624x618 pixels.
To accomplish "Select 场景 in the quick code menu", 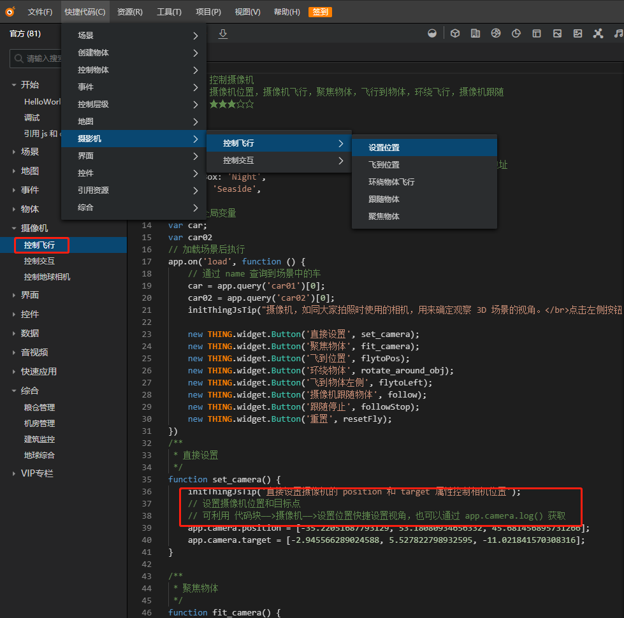I will (134, 36).
